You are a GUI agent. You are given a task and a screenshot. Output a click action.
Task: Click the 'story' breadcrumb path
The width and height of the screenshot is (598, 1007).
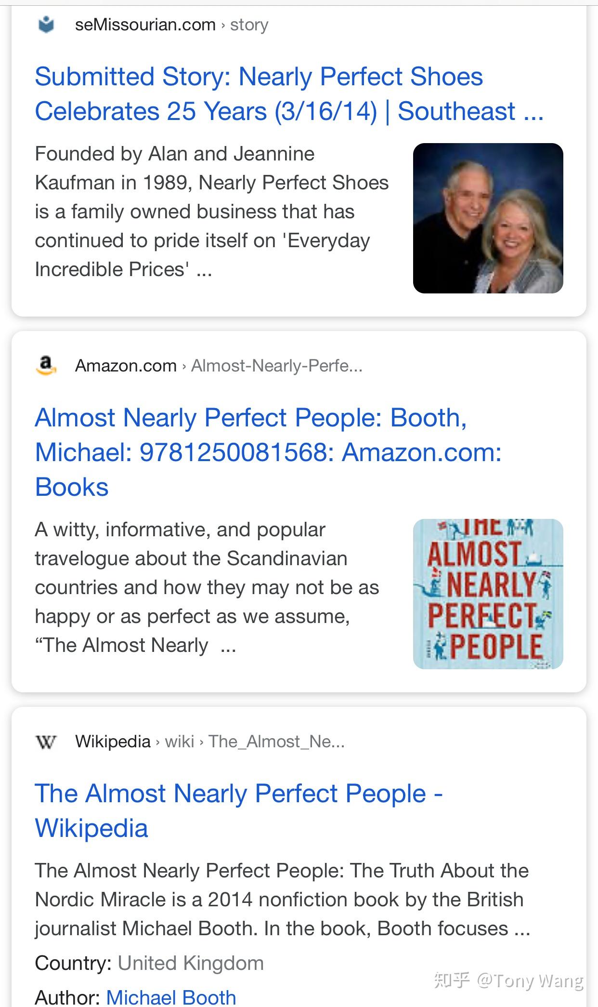tap(249, 25)
